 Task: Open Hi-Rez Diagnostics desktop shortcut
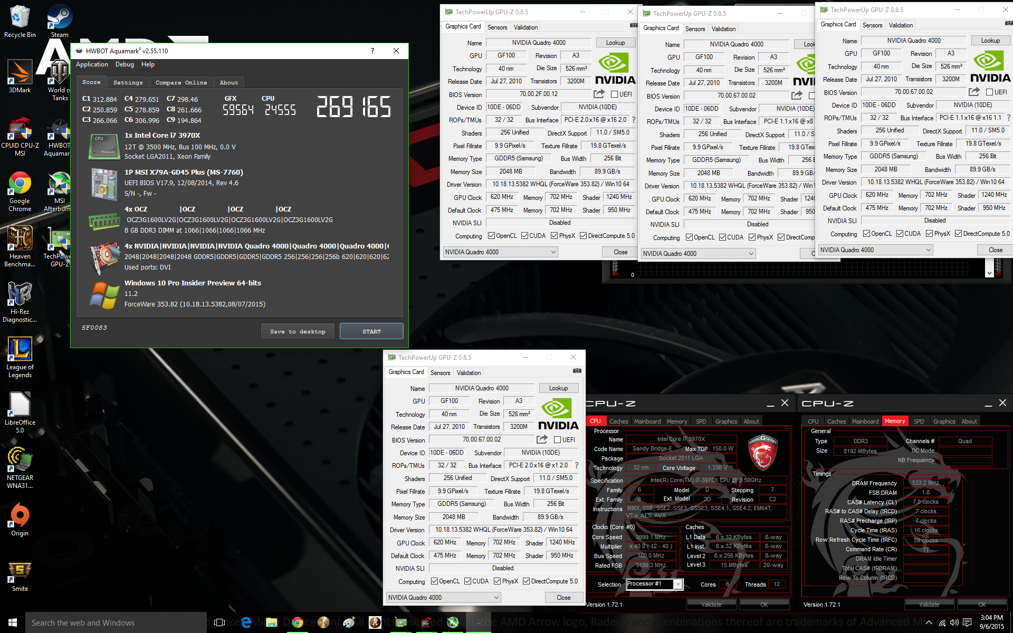(x=20, y=302)
